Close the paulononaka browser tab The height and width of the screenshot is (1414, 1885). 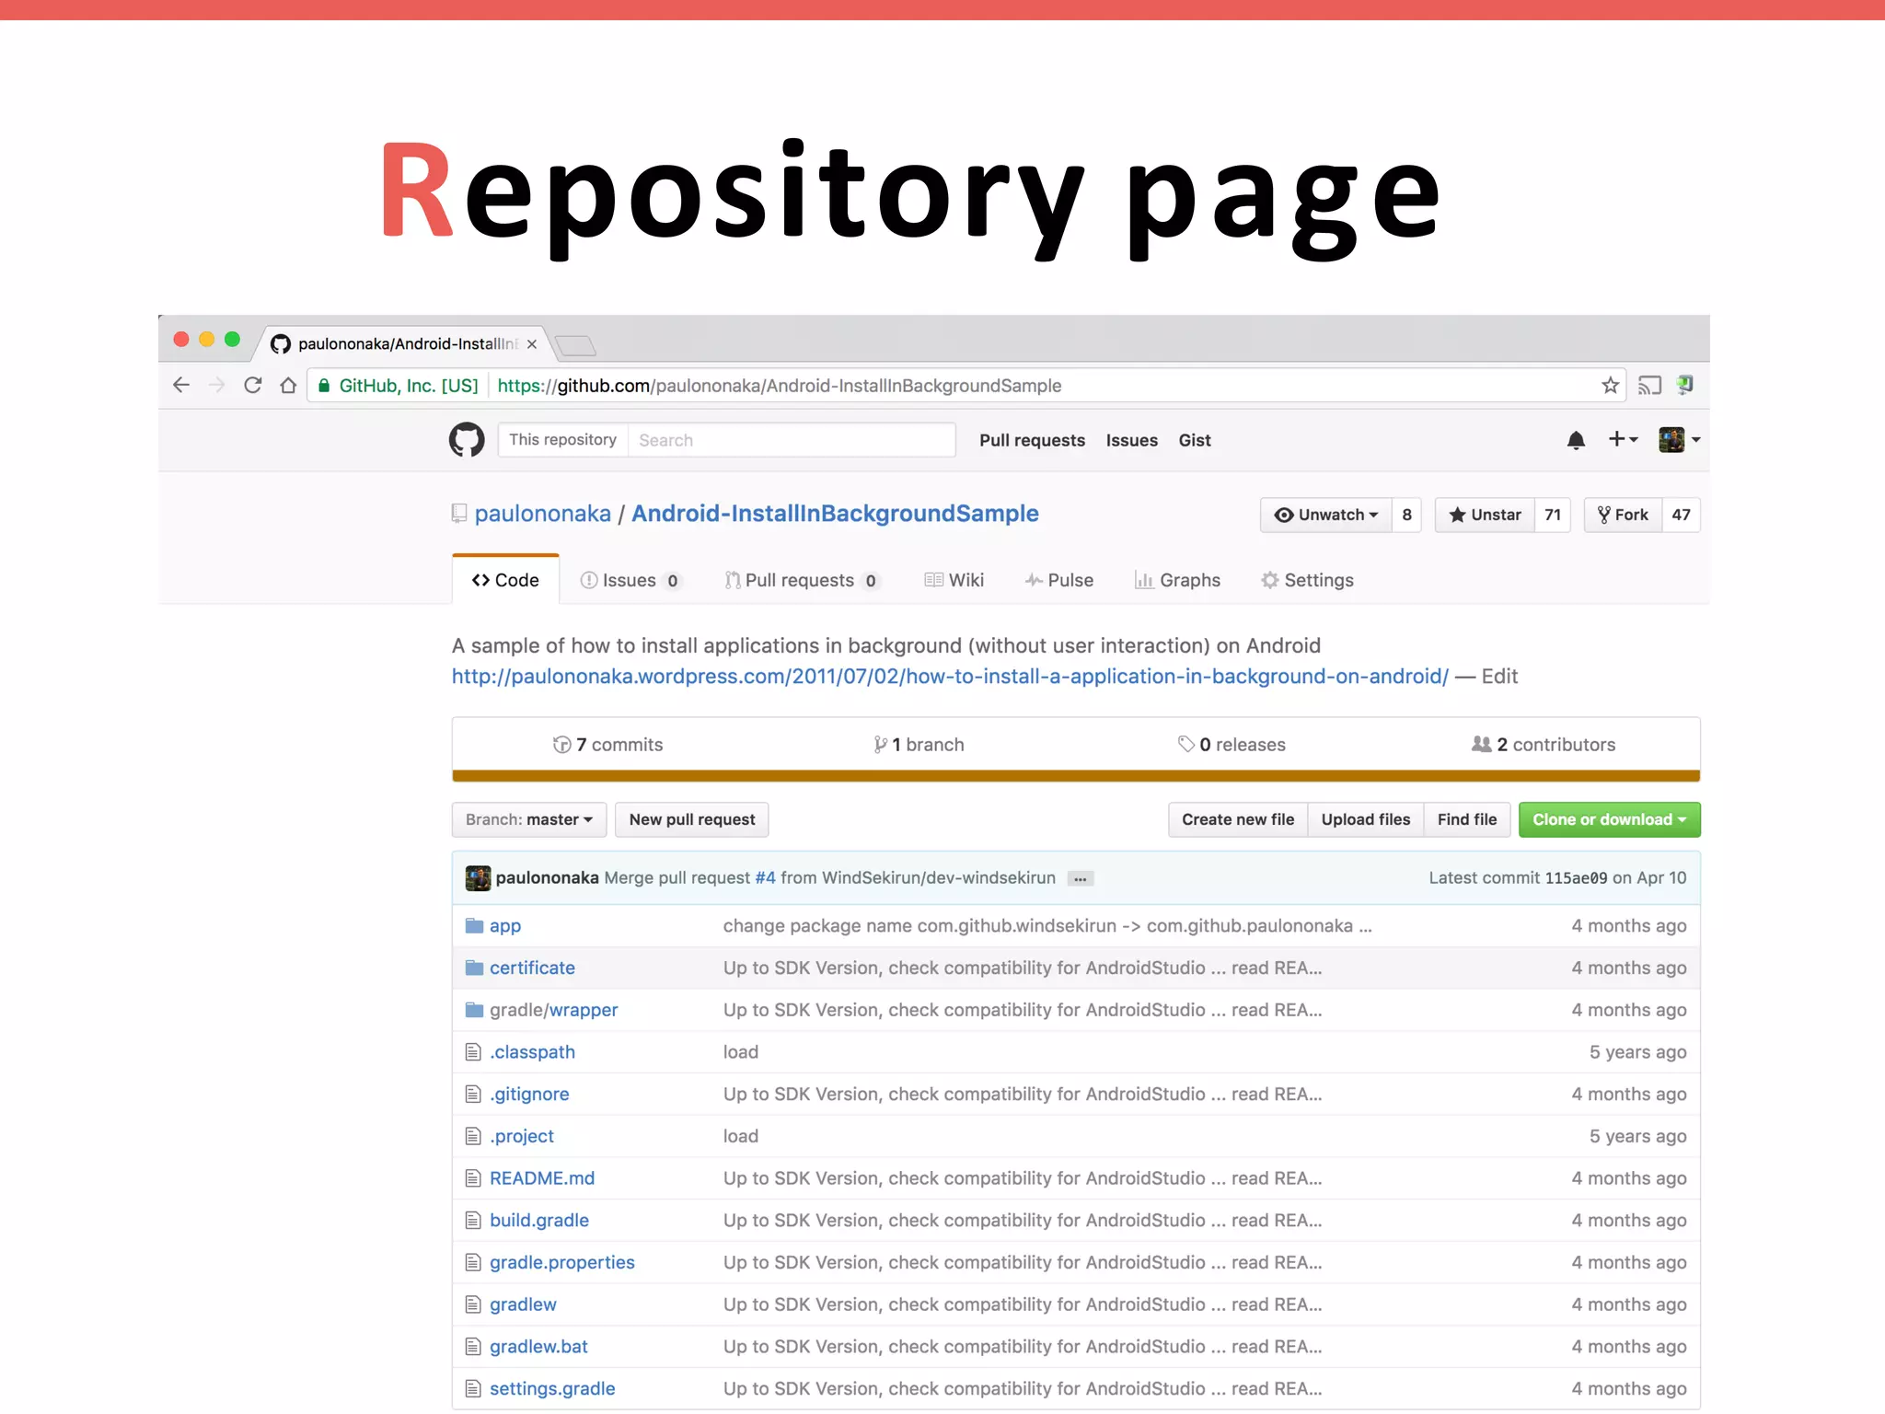tap(532, 344)
